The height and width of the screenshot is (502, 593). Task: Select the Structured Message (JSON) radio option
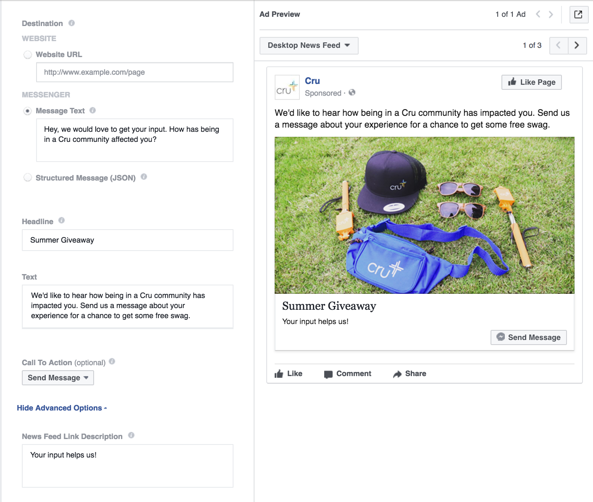pos(28,178)
